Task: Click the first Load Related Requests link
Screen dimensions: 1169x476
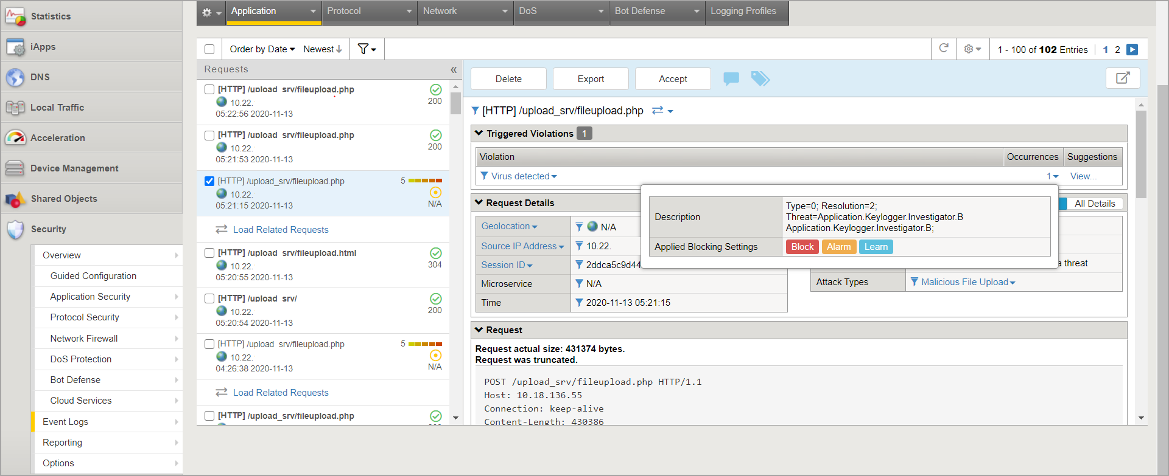Action: [280, 230]
